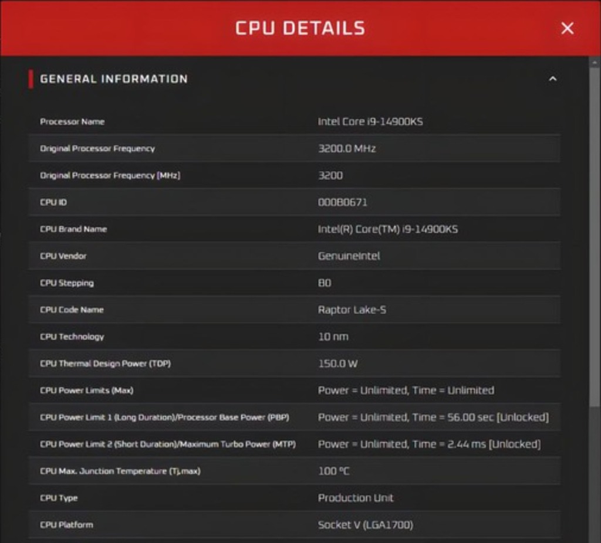The height and width of the screenshot is (543, 601).
Task: Click the scrollbar up arrow
Action: 595,62
